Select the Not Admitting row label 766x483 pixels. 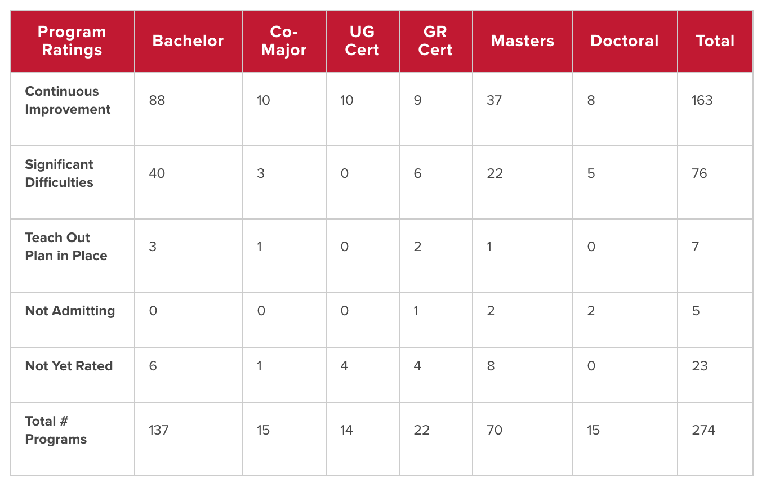70,311
